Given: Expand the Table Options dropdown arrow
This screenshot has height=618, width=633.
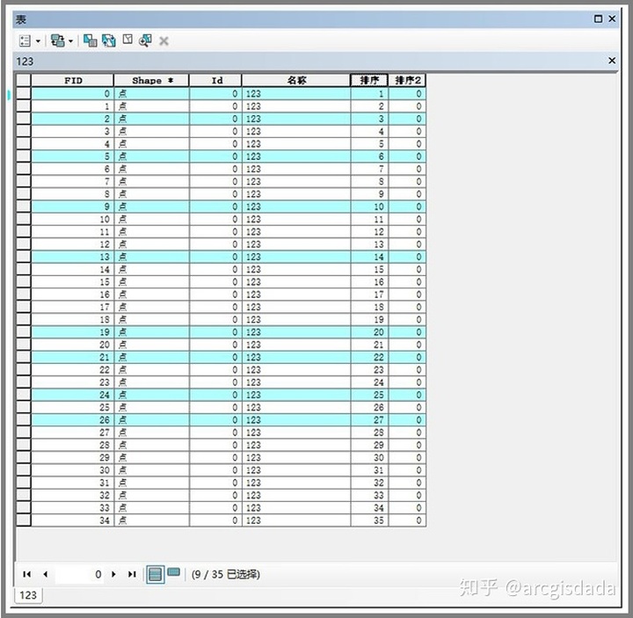Looking at the screenshot, I should coord(38,41).
